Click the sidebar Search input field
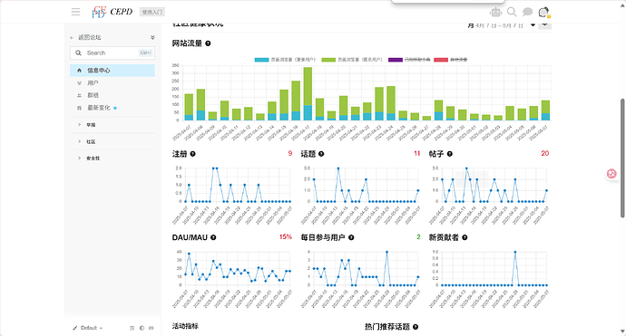 tap(112, 53)
